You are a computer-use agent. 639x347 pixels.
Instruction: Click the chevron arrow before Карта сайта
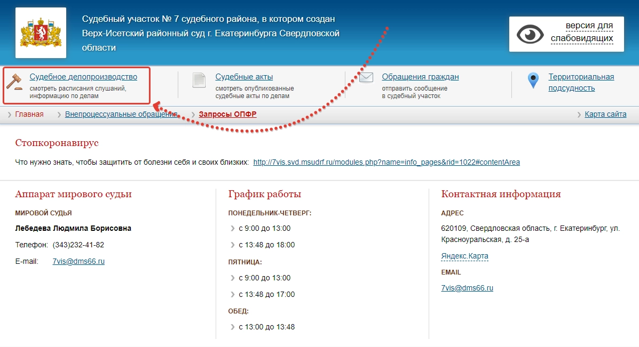click(579, 115)
